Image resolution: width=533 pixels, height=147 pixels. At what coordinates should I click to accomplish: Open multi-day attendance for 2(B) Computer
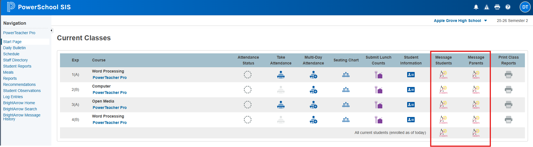[313, 90]
